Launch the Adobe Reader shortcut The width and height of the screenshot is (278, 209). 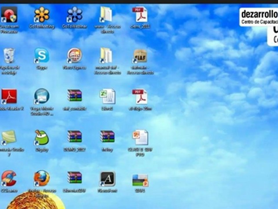[x=9, y=96]
